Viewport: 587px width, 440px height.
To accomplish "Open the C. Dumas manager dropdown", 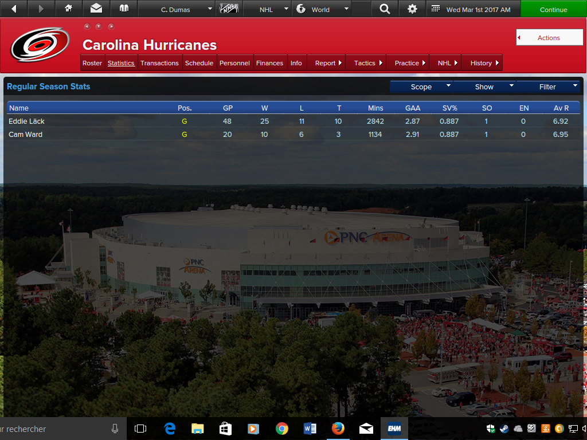I will coord(176,9).
